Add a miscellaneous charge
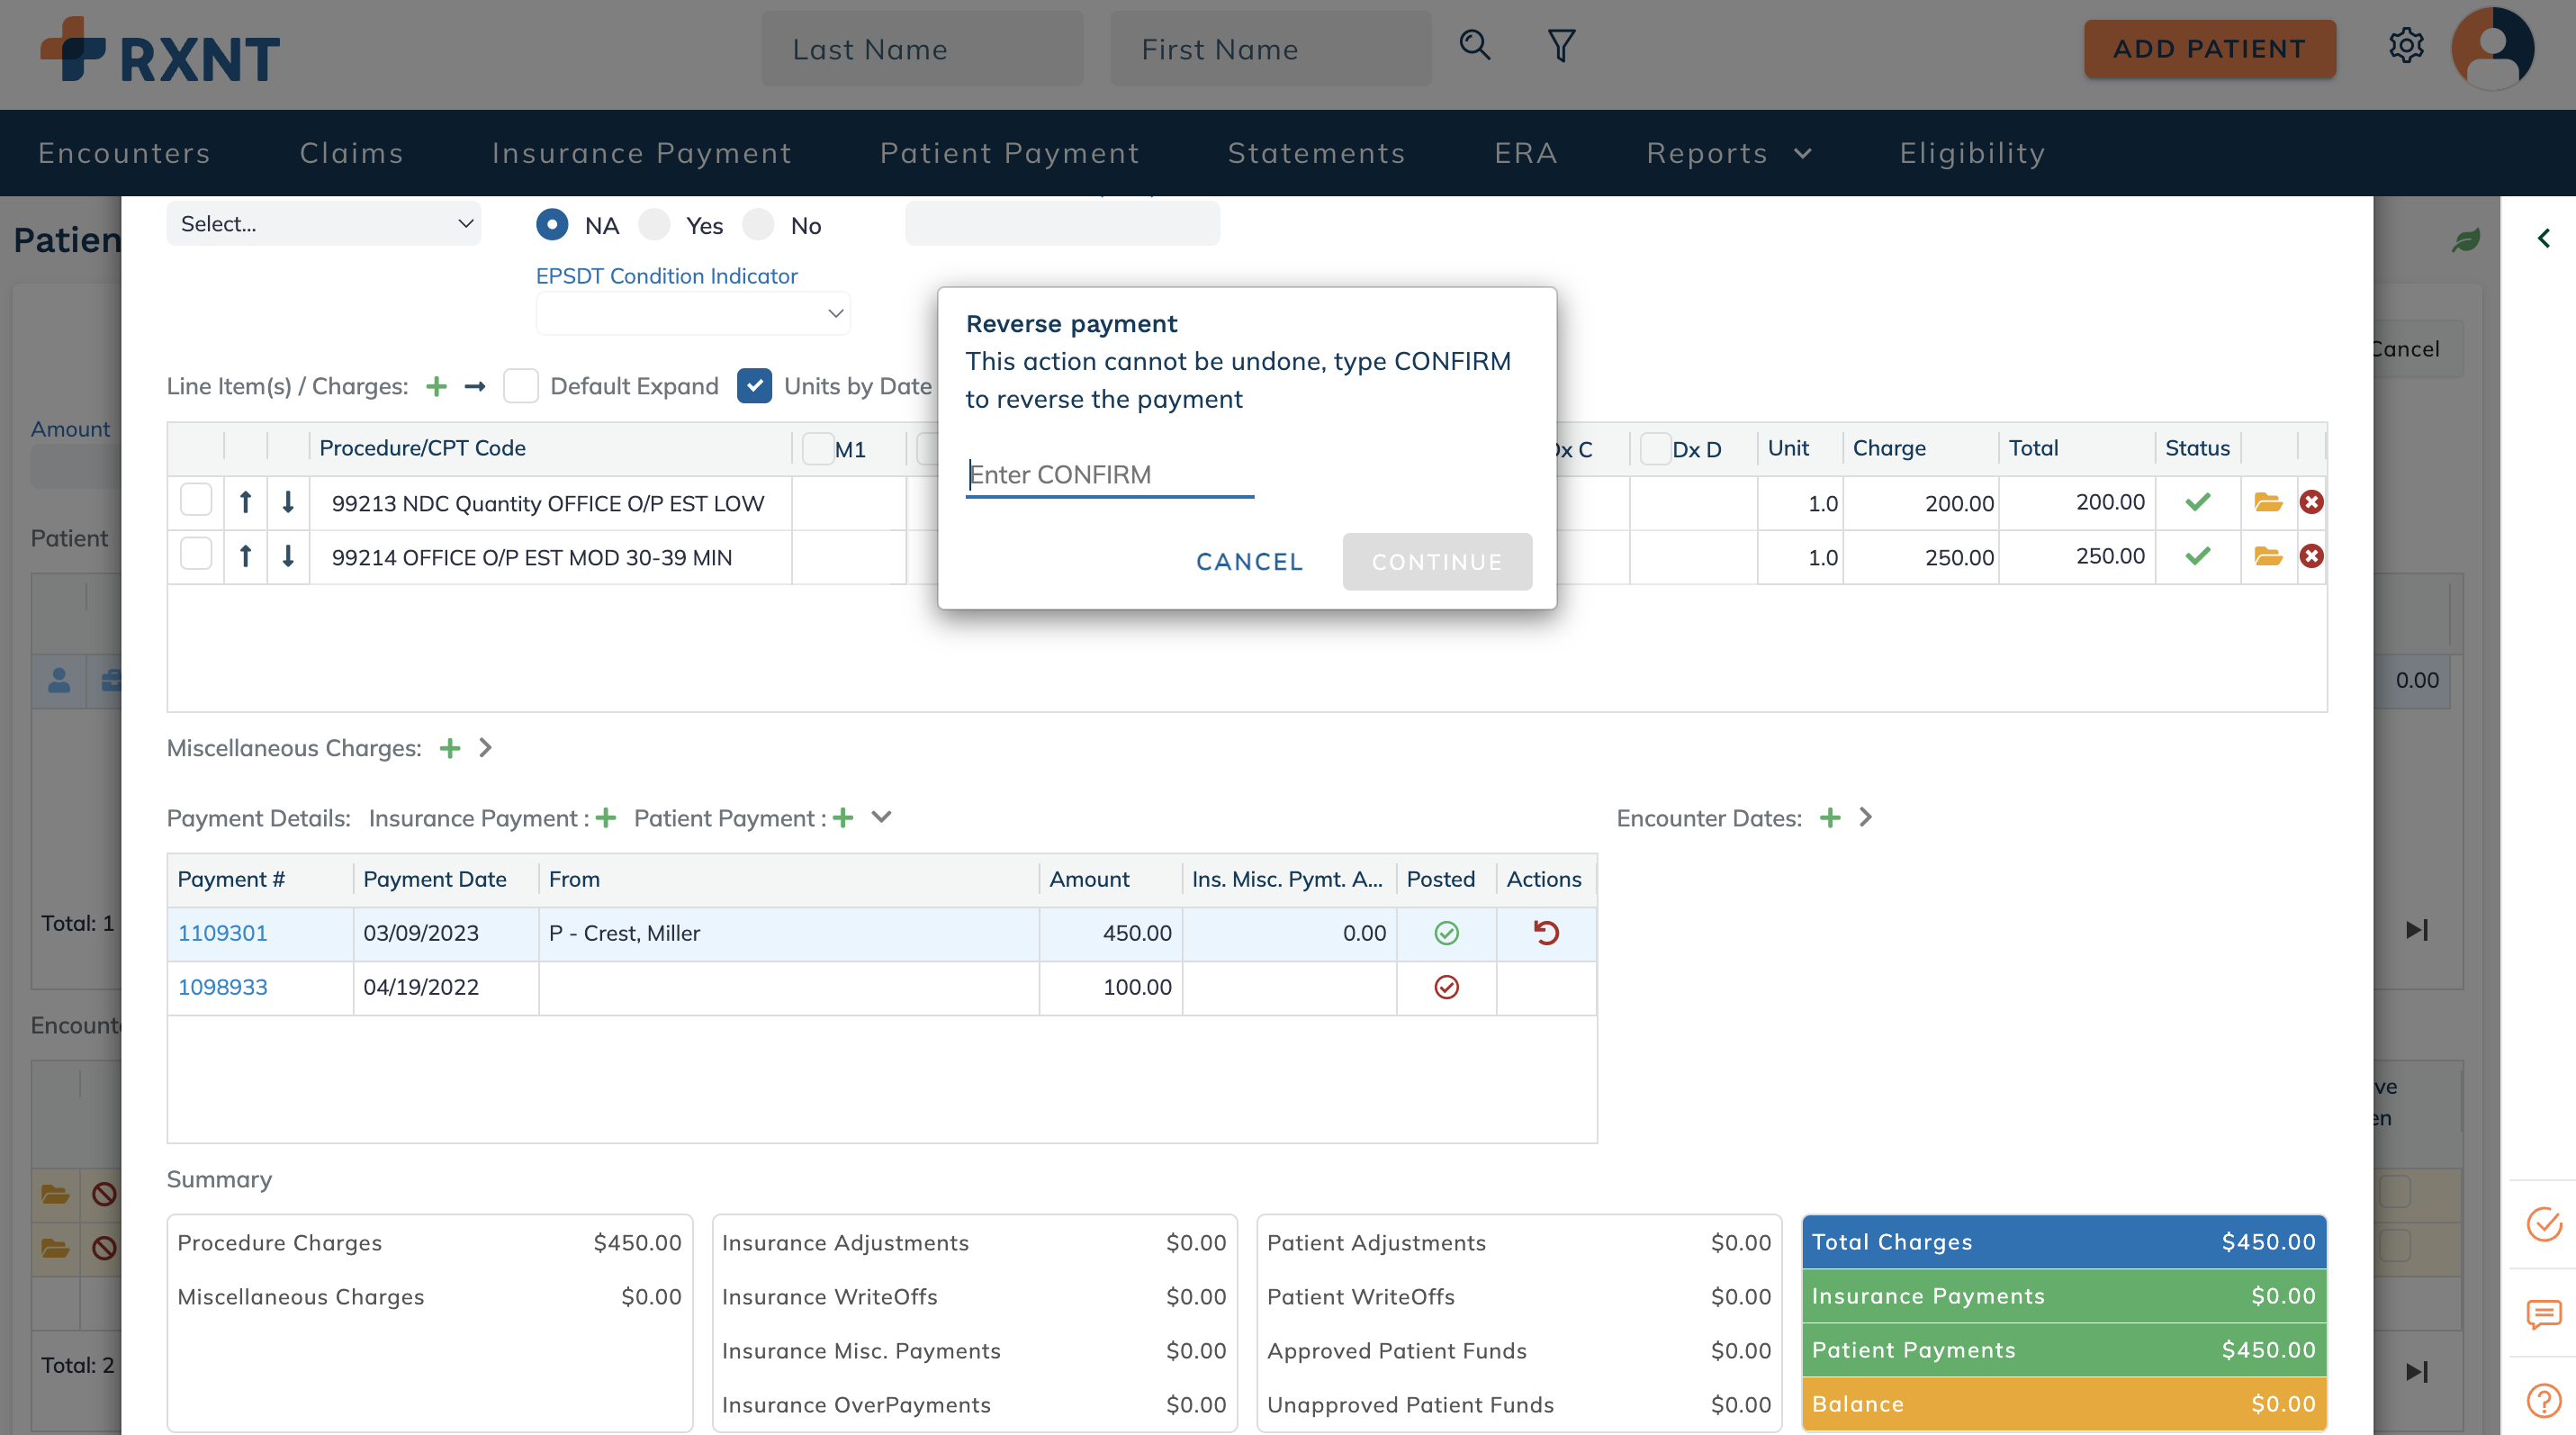This screenshot has width=2576, height=1435. (450, 748)
